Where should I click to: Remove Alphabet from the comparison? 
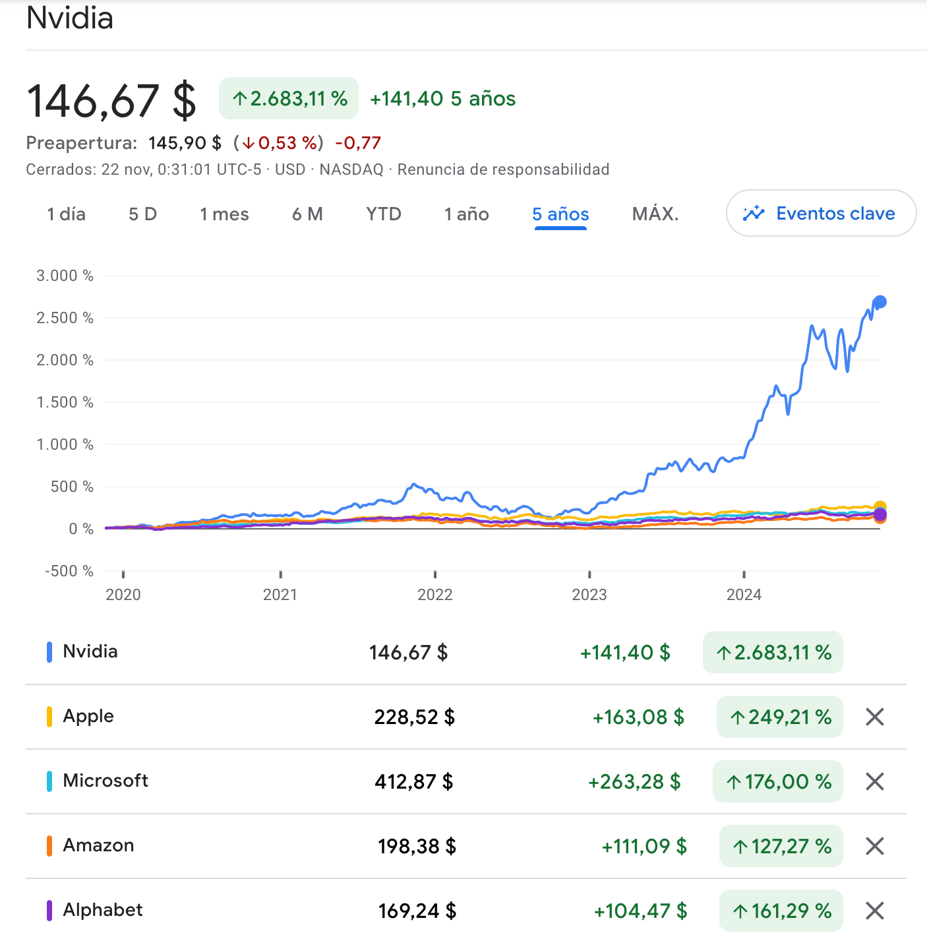click(874, 911)
